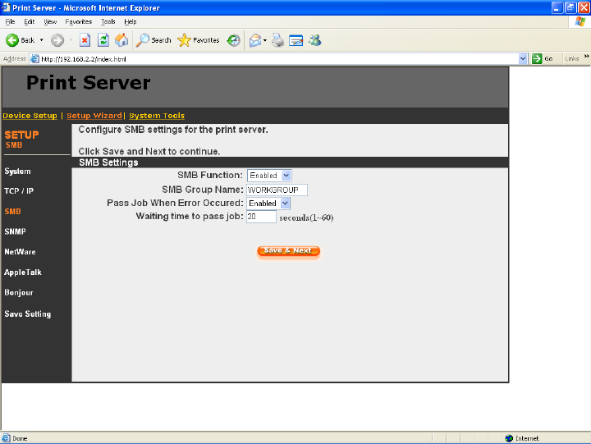Select System in the sidebar
The image size is (591, 444).
point(17,172)
